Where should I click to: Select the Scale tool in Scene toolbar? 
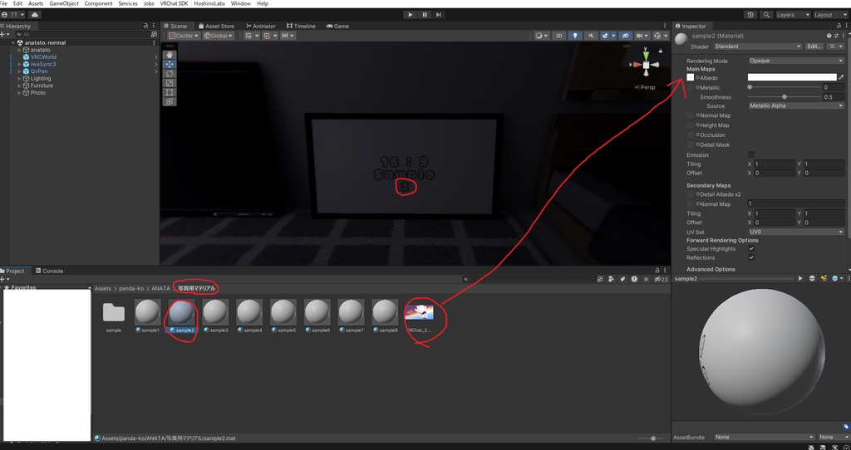pyautogui.click(x=170, y=83)
